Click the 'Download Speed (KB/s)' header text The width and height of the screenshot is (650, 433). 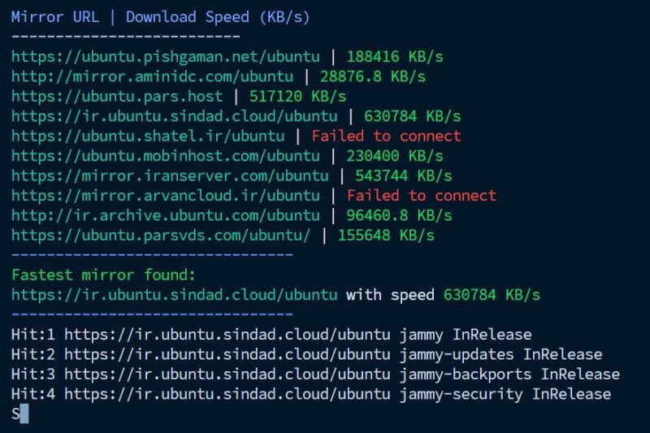[218, 17]
